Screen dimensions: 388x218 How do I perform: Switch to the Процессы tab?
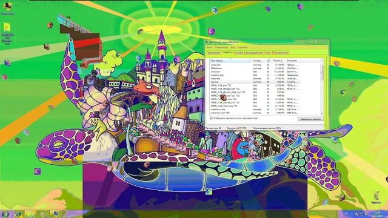[227, 52]
